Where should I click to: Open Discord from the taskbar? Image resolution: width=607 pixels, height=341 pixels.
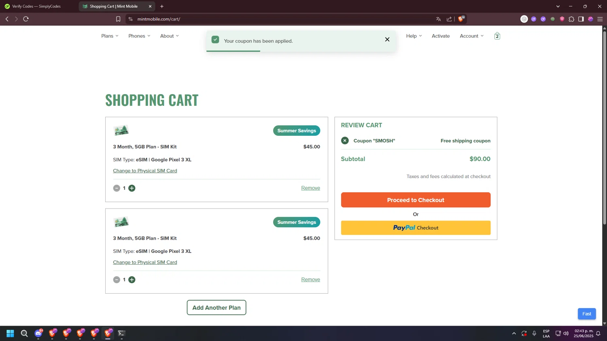(x=38, y=333)
